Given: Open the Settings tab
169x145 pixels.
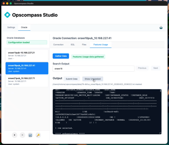Looking at the screenshot, I should [x=11, y=27].
